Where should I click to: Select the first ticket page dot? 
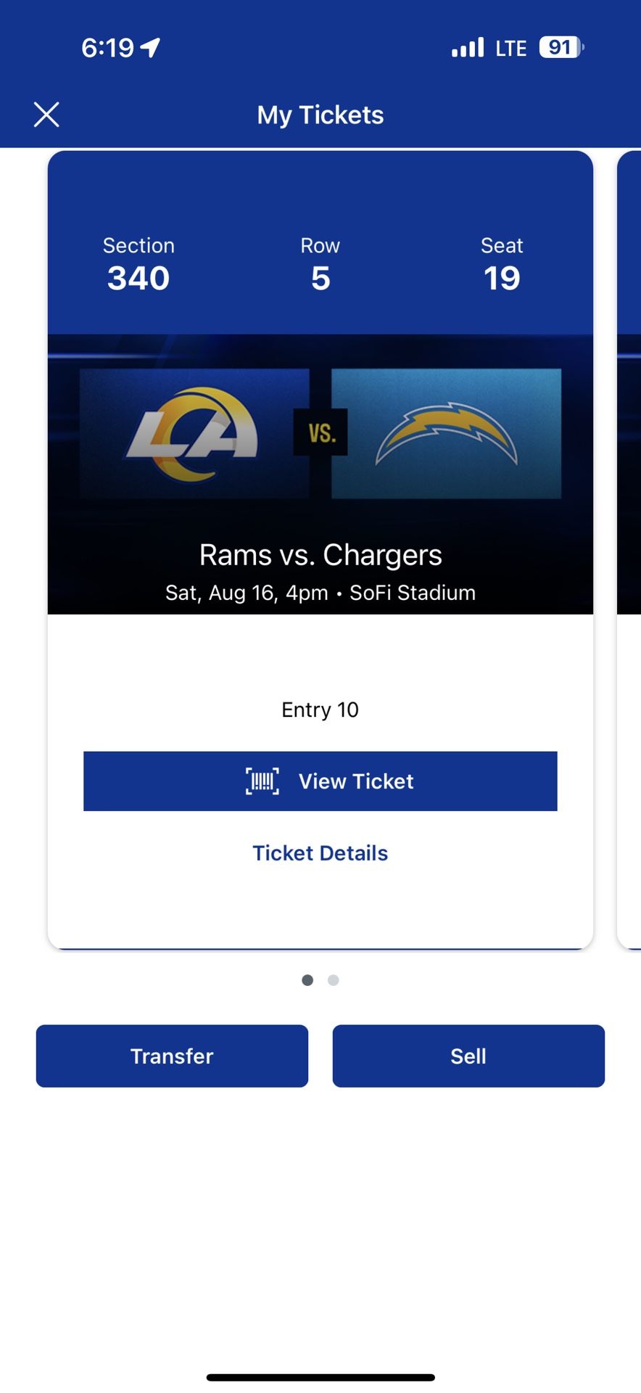pyautogui.click(x=307, y=980)
